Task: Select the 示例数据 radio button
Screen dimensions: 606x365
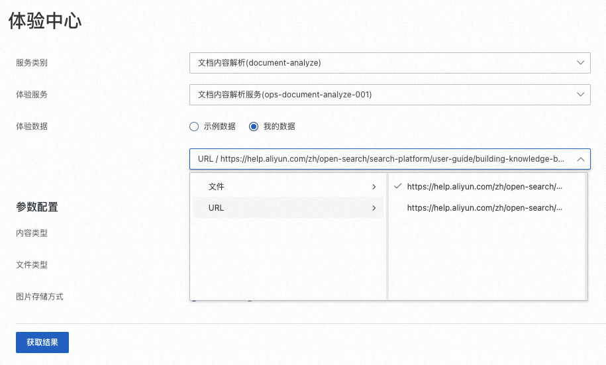Action: point(194,127)
